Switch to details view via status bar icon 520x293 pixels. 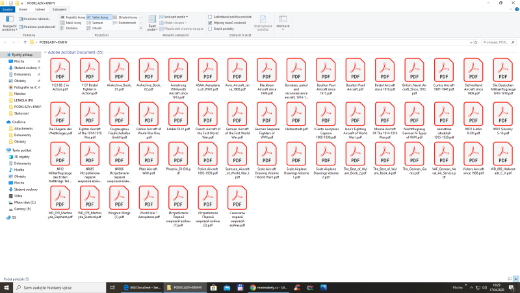pos(510,279)
